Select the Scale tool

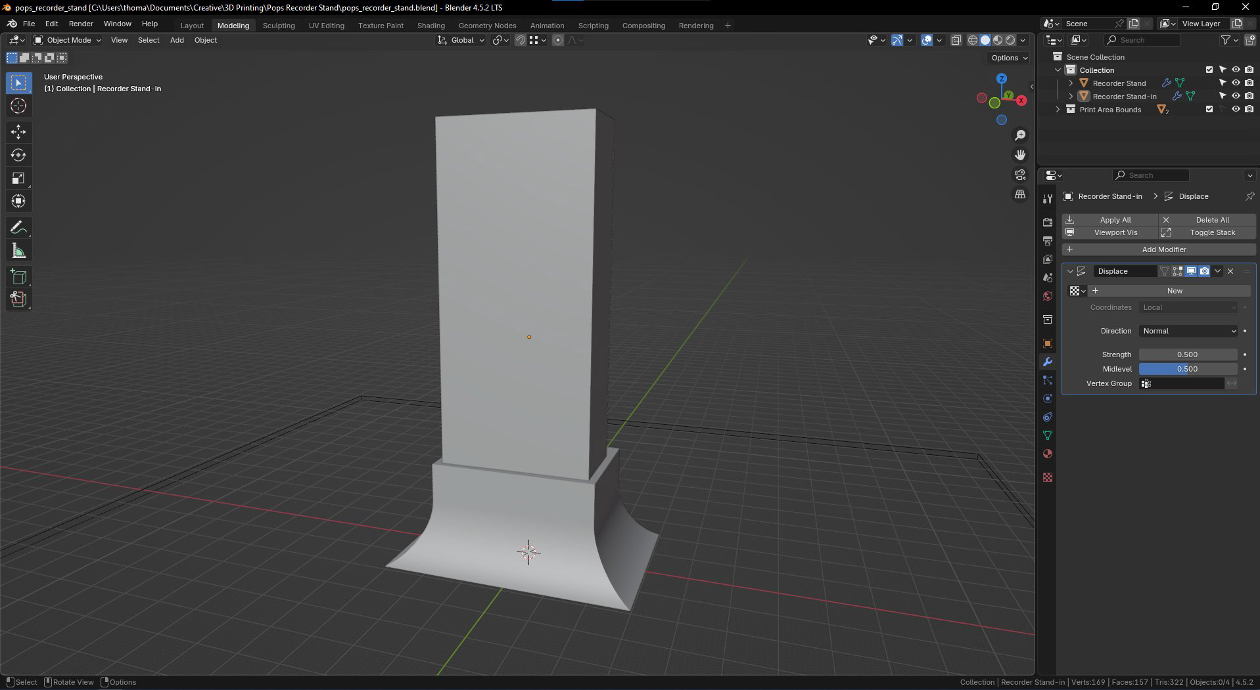pyautogui.click(x=18, y=178)
